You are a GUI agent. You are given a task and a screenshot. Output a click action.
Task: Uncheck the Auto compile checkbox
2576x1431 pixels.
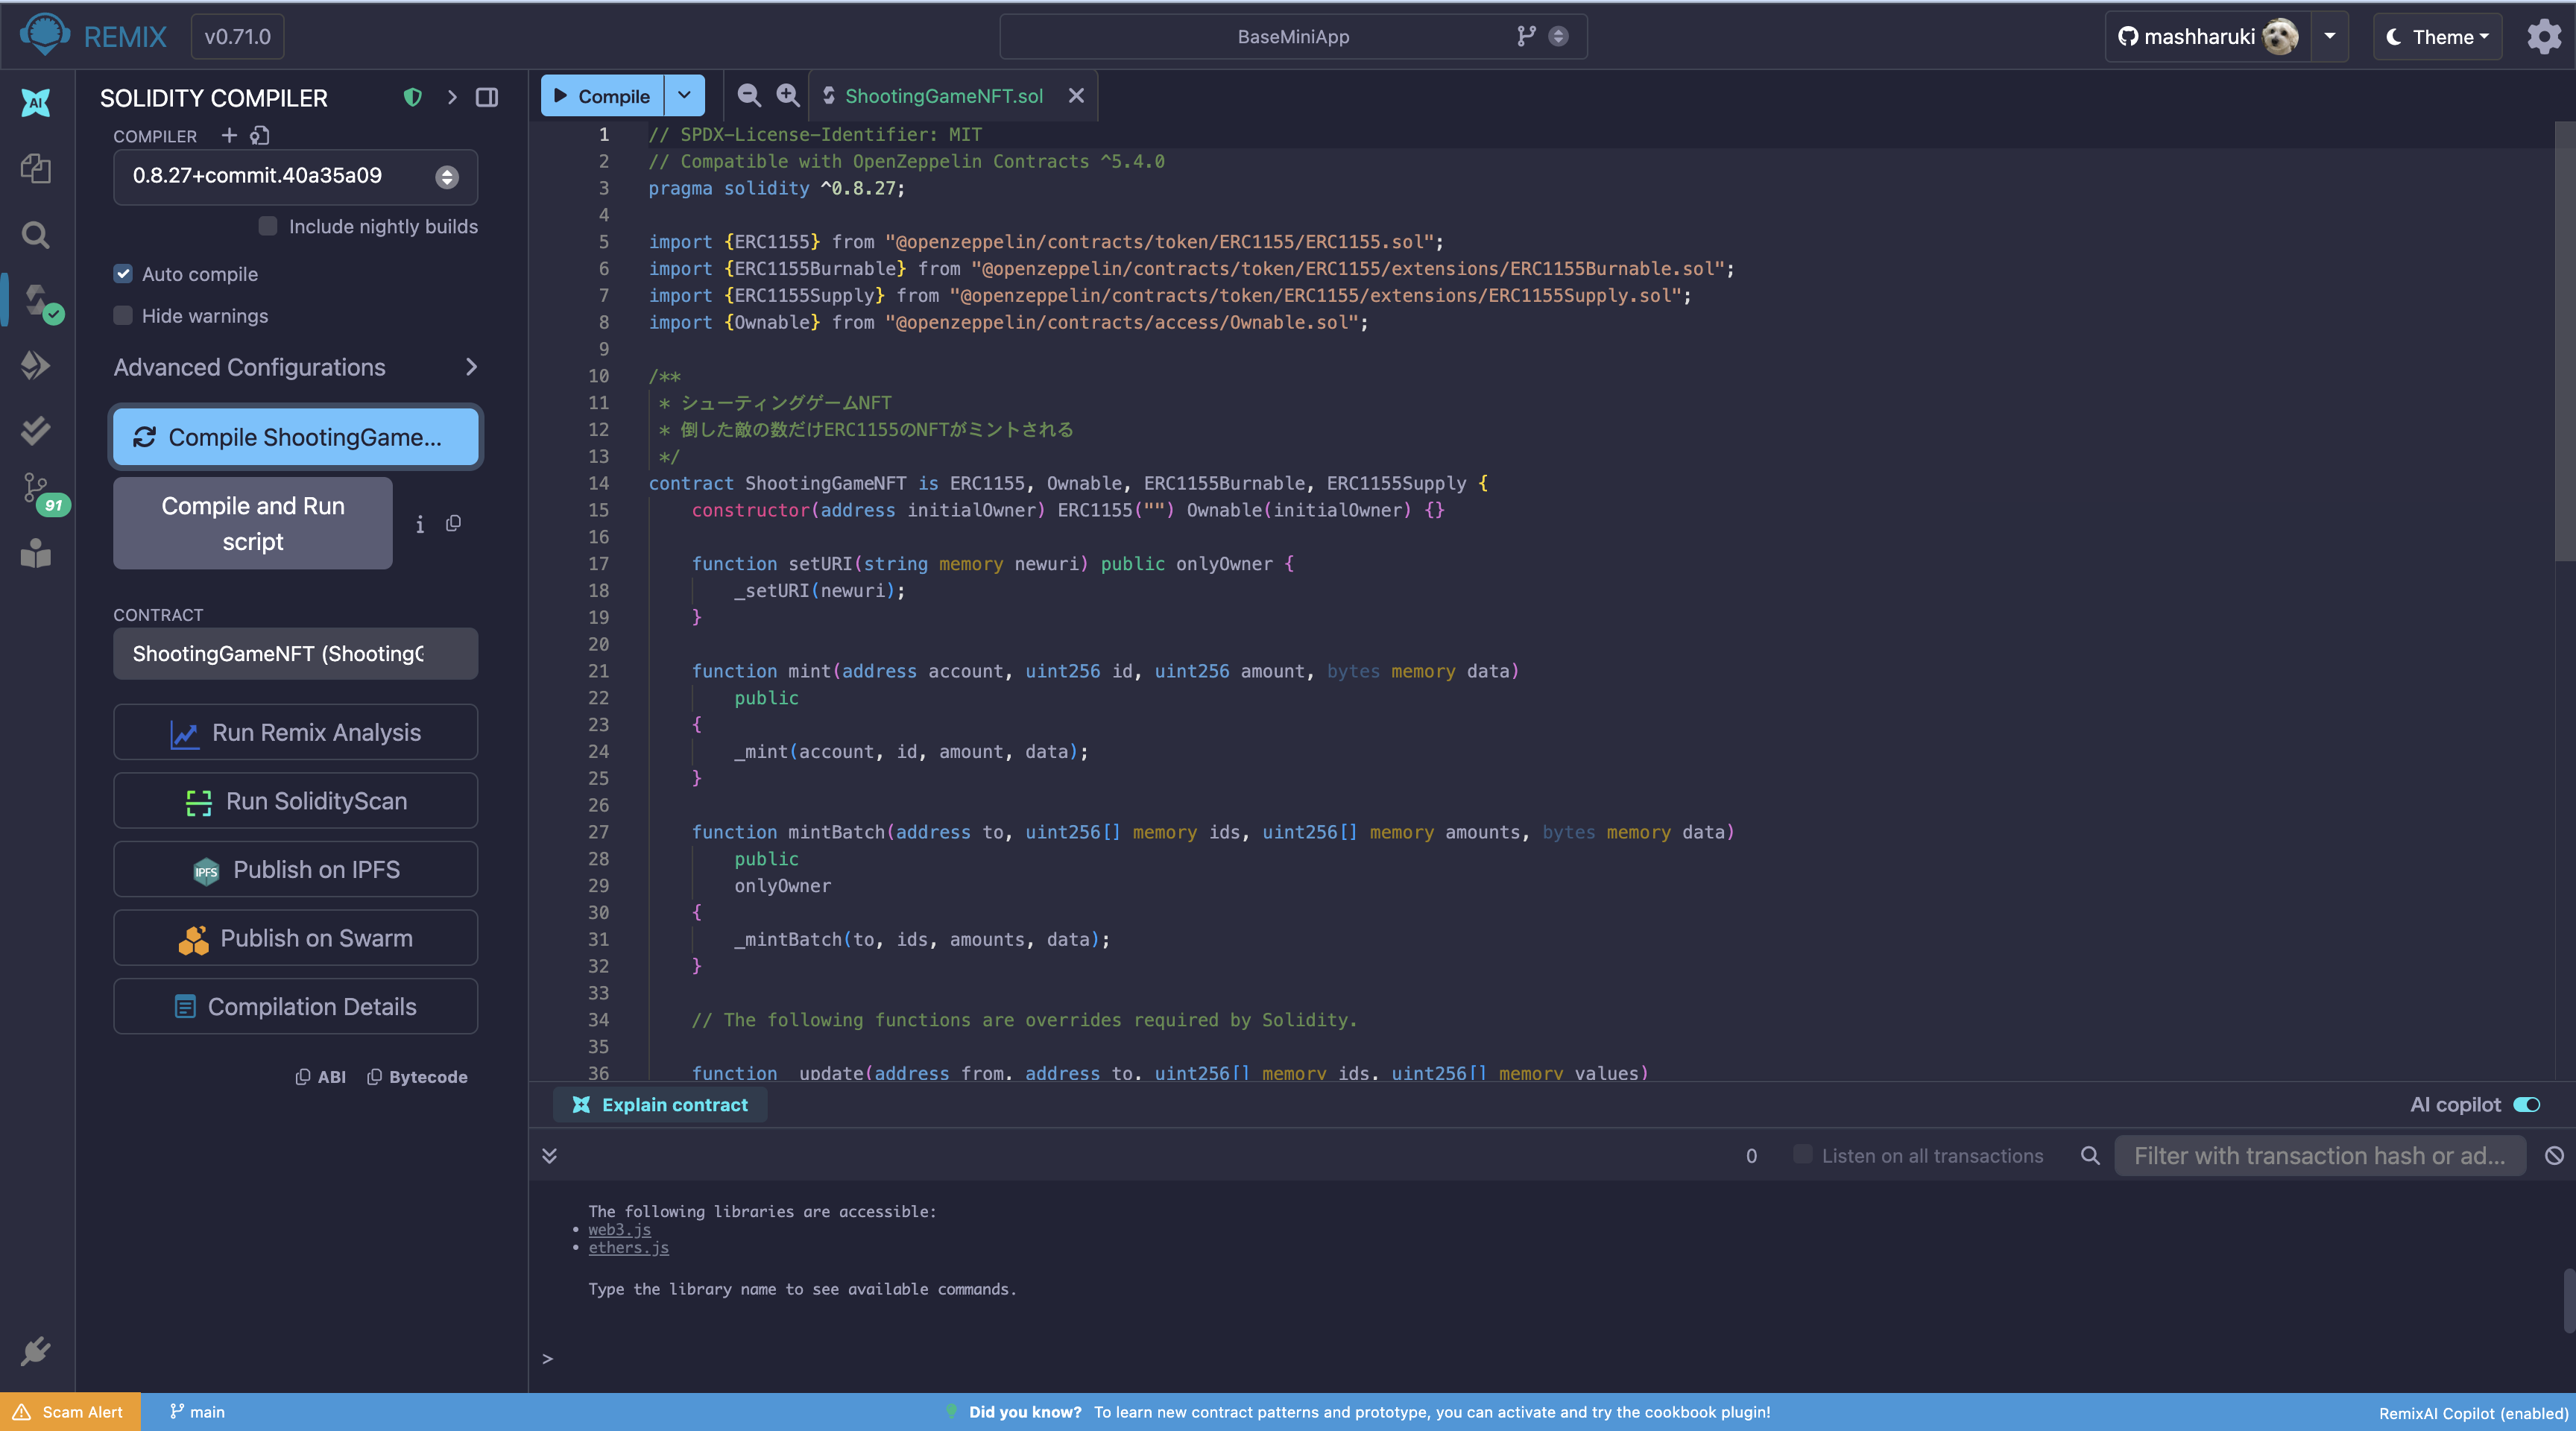[x=123, y=274]
